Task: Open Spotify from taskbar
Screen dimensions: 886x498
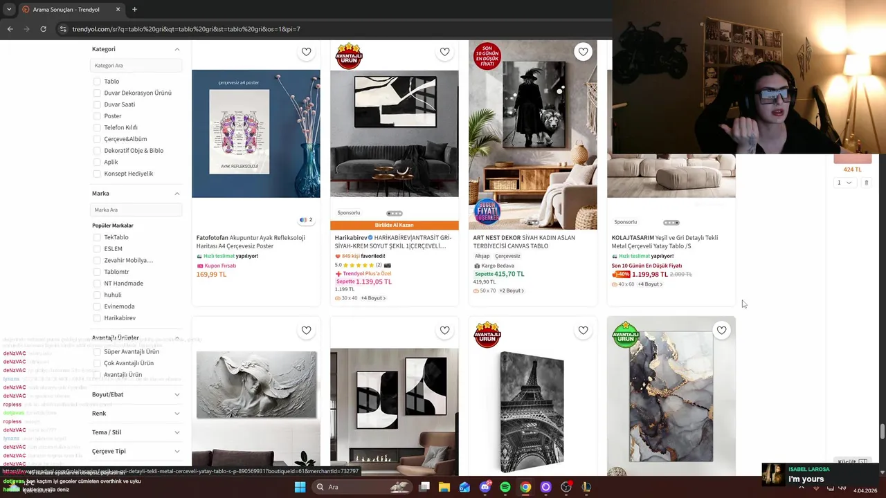Action: (x=505, y=487)
